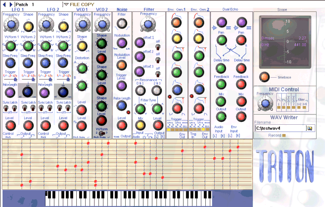The image size is (325, 207).
Task: Click the MIDI Control Frequency knob
Action: (x=265, y=103)
